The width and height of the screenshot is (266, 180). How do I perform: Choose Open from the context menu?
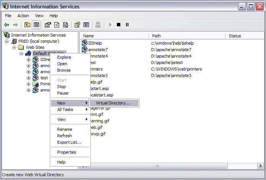point(70,64)
